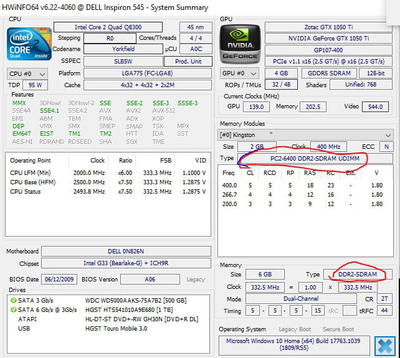
Task: Click the Cores/Threads 4 / 4 value
Action: 196,38
